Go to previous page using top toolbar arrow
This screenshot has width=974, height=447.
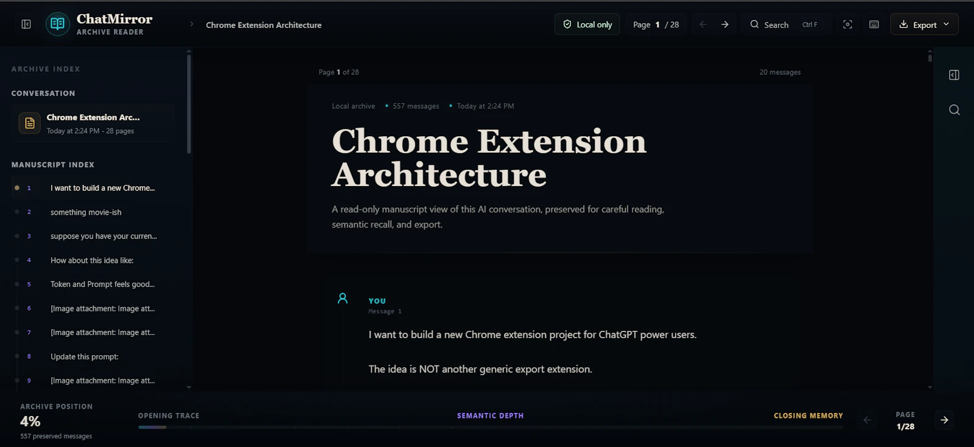703,24
